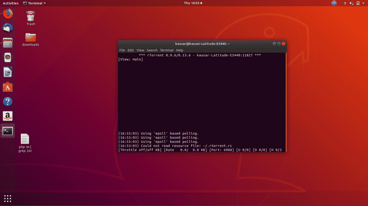Open Firefox from the dock
Image resolution: width=368 pixels, height=206 pixels.
pos(8,14)
